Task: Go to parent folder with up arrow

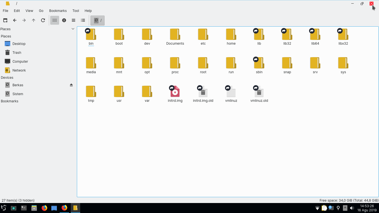Action: pyautogui.click(x=34, y=20)
